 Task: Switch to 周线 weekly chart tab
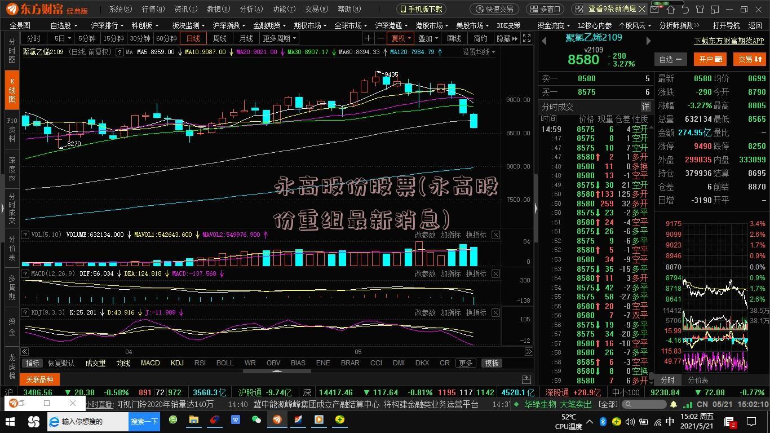(219, 38)
